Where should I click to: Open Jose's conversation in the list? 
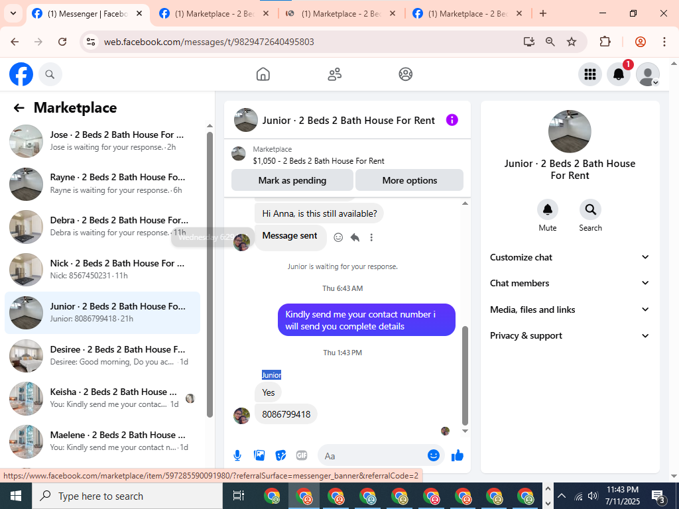point(103,141)
